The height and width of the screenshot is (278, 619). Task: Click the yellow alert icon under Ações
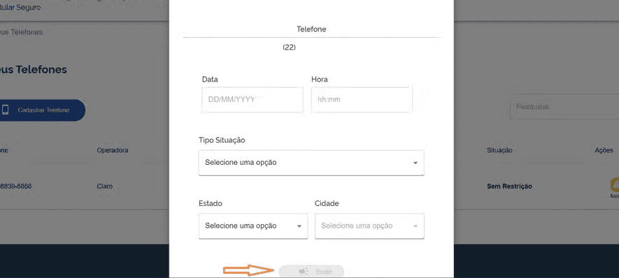click(616, 184)
